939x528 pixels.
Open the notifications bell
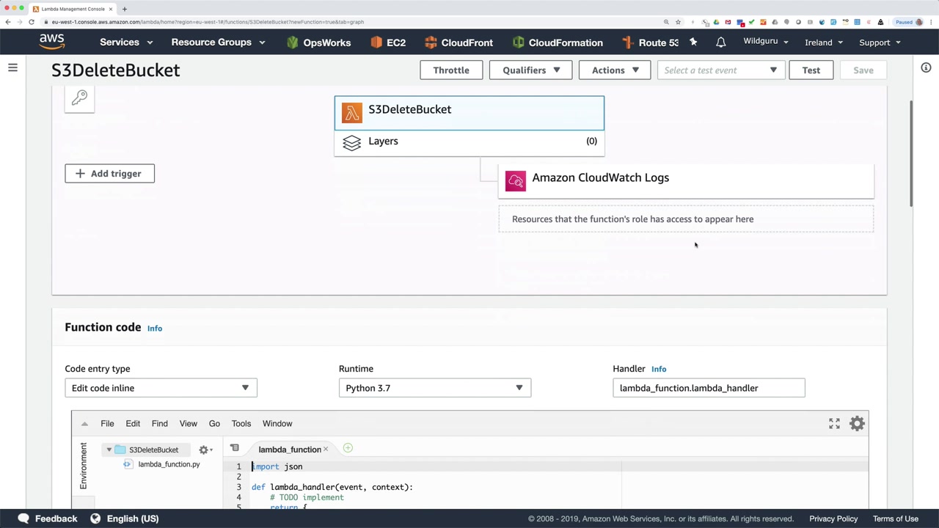pos(721,43)
